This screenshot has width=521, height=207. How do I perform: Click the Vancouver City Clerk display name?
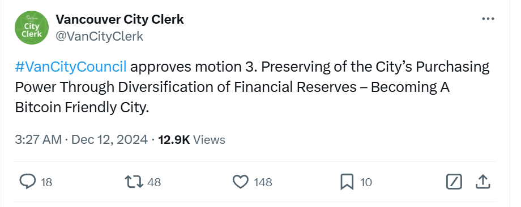pyautogui.click(x=119, y=19)
